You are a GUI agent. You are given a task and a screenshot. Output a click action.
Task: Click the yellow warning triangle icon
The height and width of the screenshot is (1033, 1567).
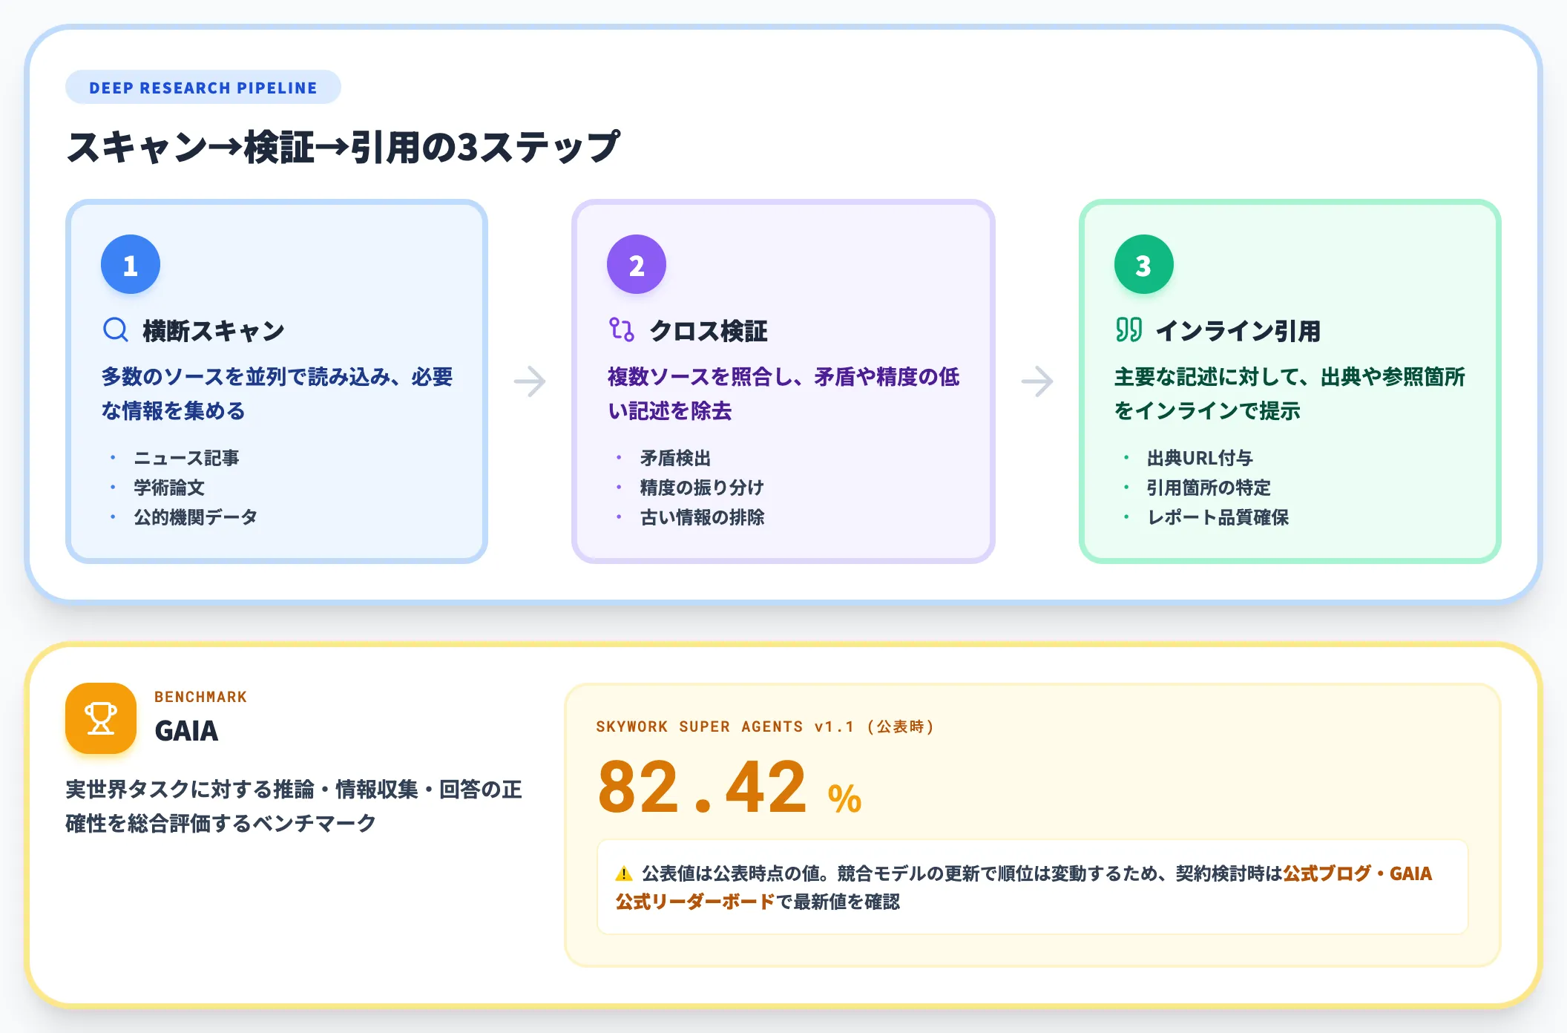(623, 873)
